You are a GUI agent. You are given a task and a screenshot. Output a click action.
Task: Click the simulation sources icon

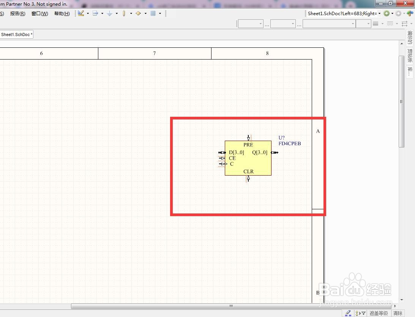pos(138,13)
